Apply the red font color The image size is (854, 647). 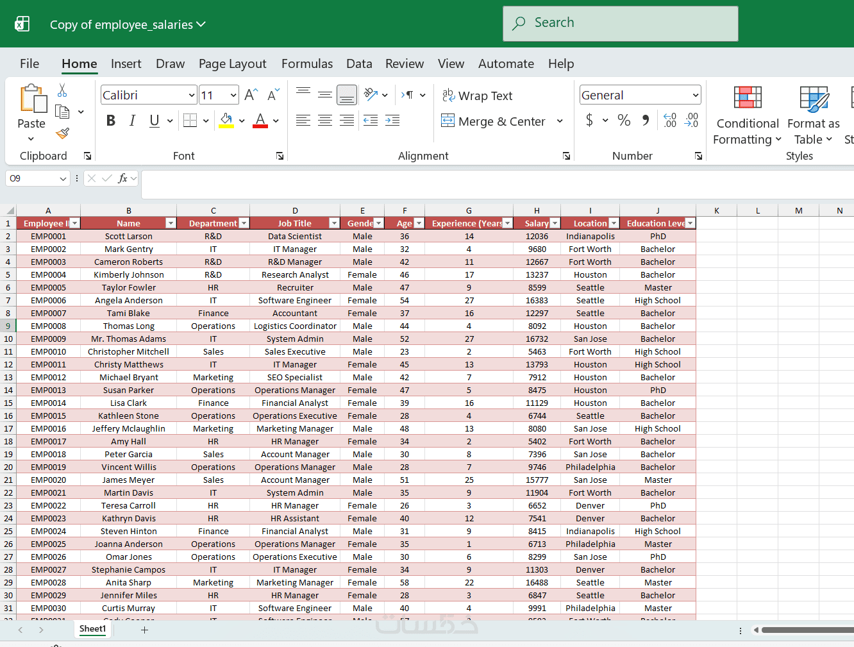pos(260,121)
